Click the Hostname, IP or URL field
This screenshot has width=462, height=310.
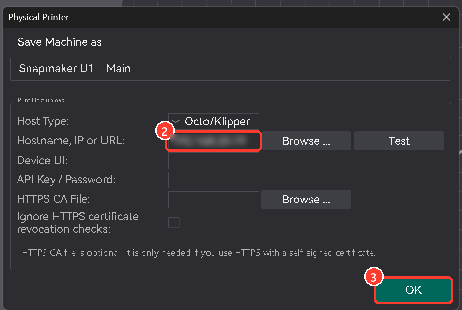[213, 141]
